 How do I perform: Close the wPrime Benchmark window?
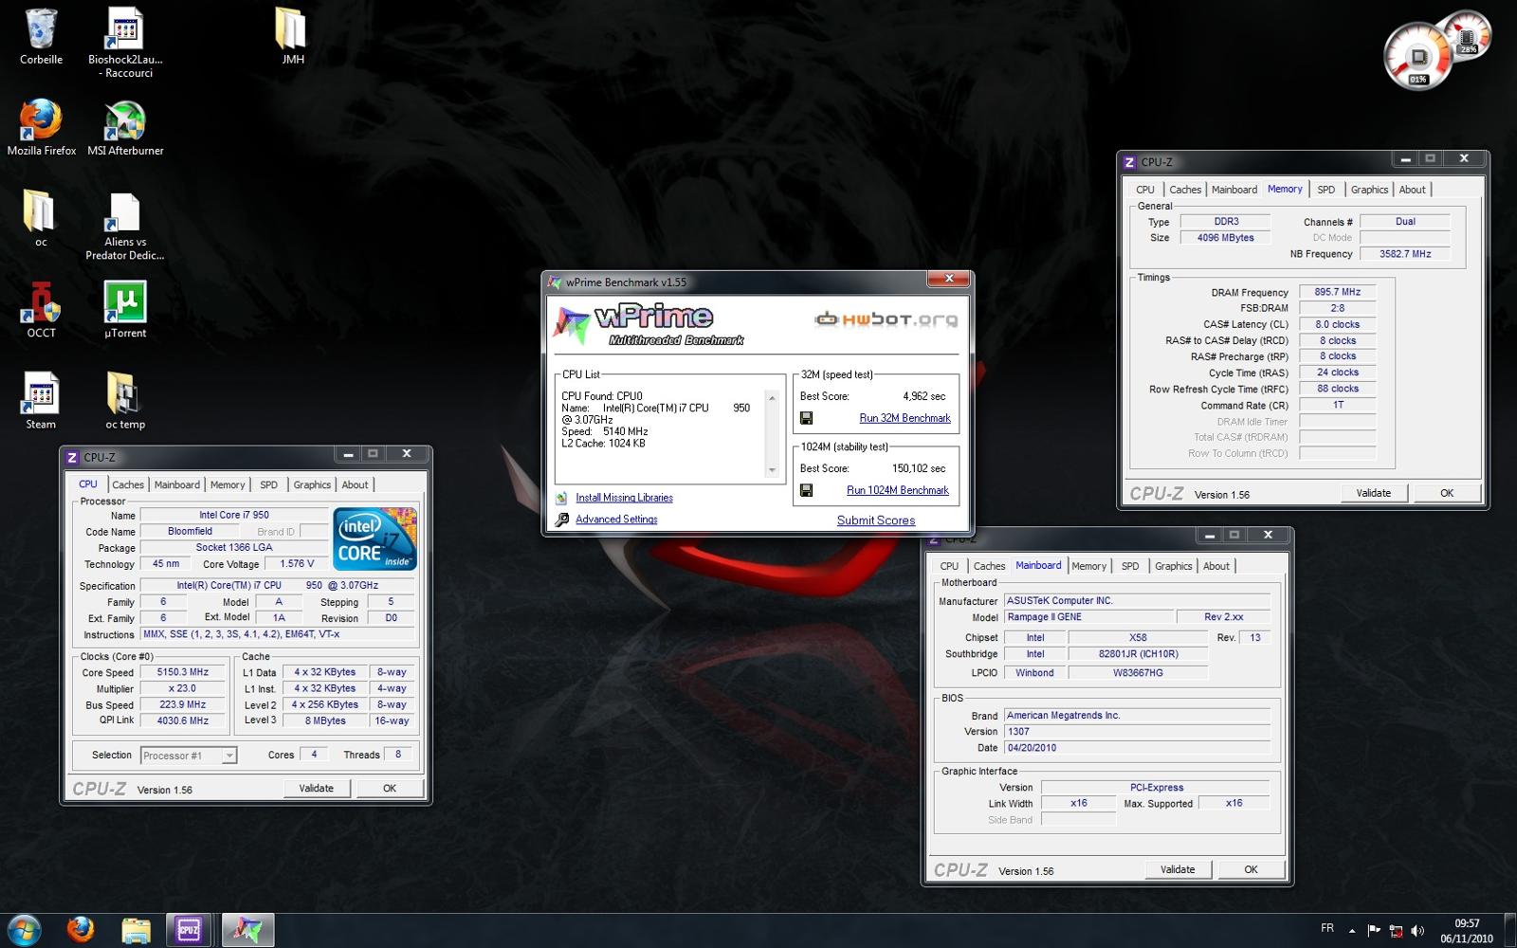948,279
